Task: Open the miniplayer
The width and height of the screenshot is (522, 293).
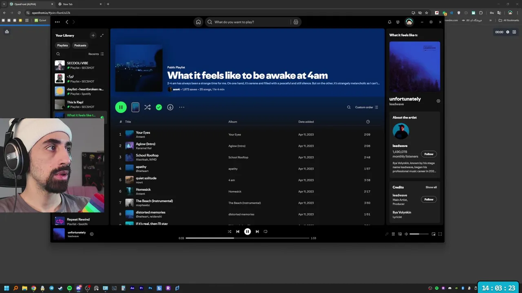Action: (x=434, y=234)
